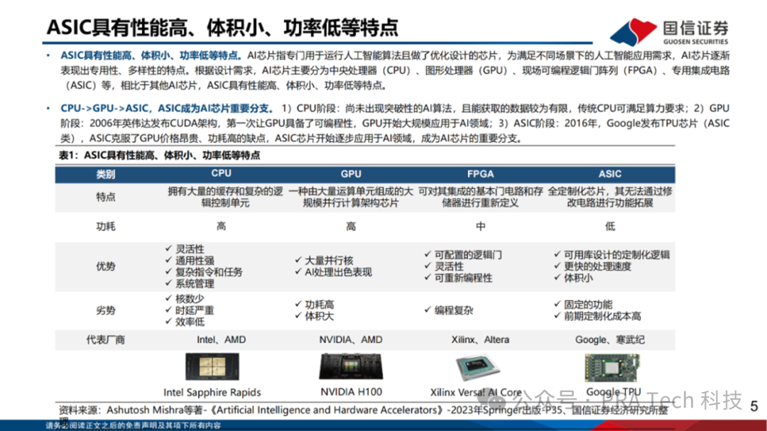767x431 pixels.
Task: Click the Guosen Securities logo
Action: click(669, 32)
